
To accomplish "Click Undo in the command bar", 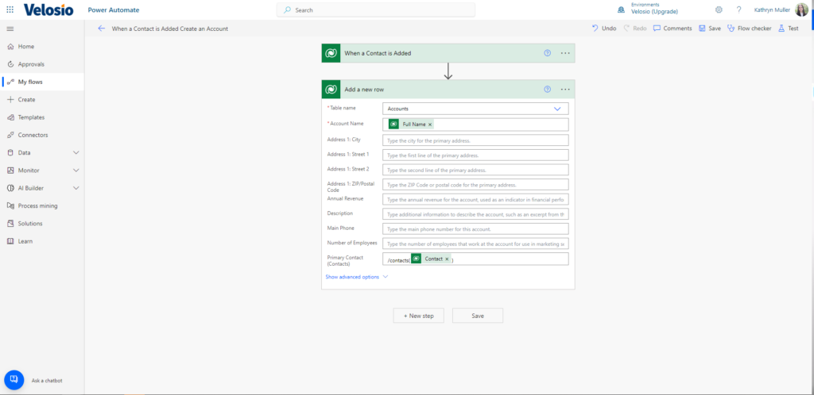I will point(604,29).
